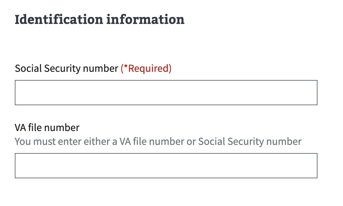Click the hint text under VA file number
The height and width of the screenshot is (206, 343).
pyautogui.click(x=158, y=141)
